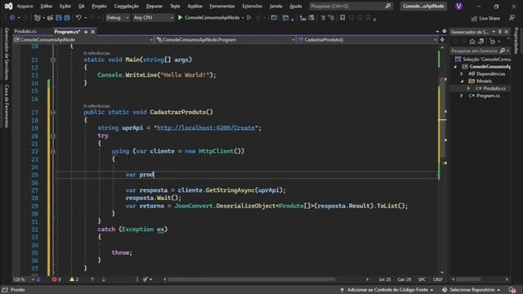Pin the Solution Explorer panel

tap(500, 32)
